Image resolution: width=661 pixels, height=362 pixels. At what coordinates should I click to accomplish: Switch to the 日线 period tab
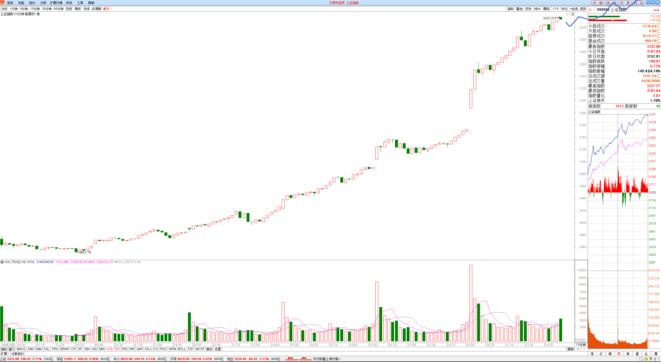click(69, 9)
